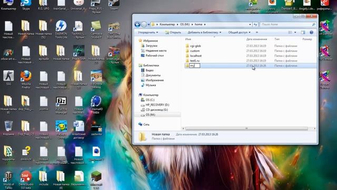
Task: Select 'Библиотеки' in the navigation pane
Action: (151, 65)
